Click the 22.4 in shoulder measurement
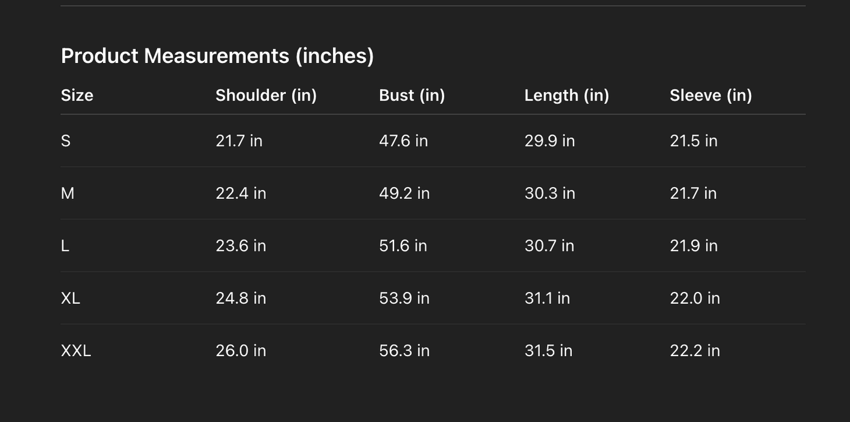Screen dimensions: 850x422 [241, 194]
